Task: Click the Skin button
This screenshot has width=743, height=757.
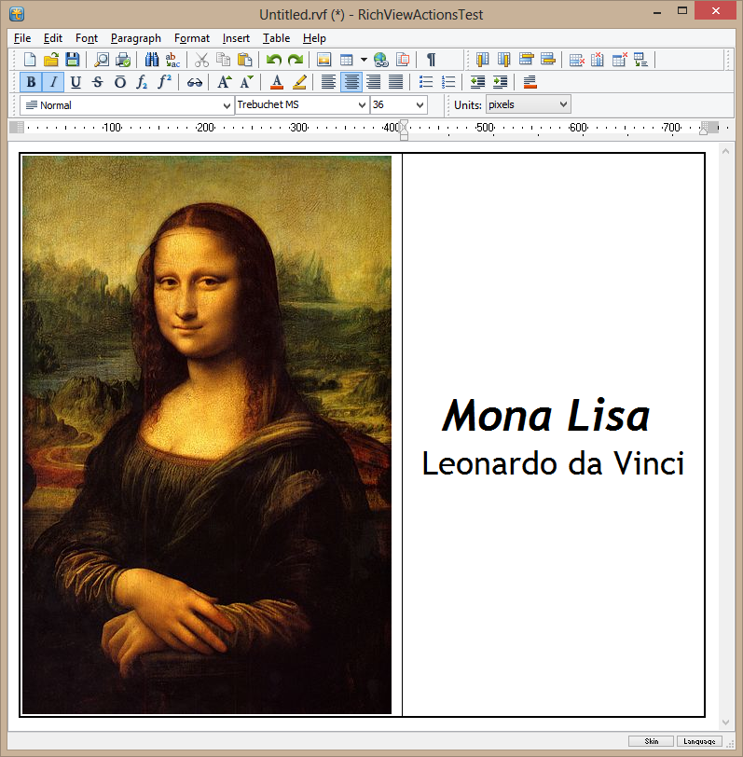Action: [652, 741]
